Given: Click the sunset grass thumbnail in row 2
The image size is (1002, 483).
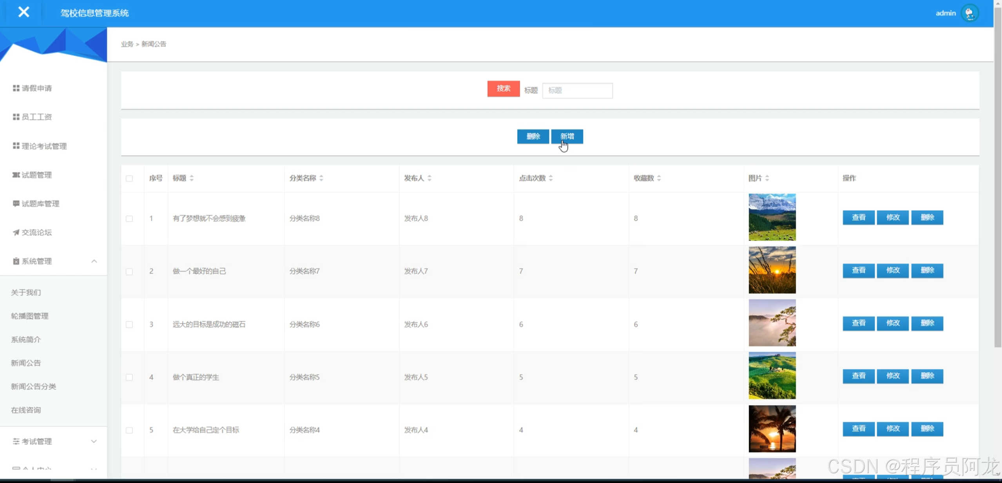Looking at the screenshot, I should tap(772, 270).
